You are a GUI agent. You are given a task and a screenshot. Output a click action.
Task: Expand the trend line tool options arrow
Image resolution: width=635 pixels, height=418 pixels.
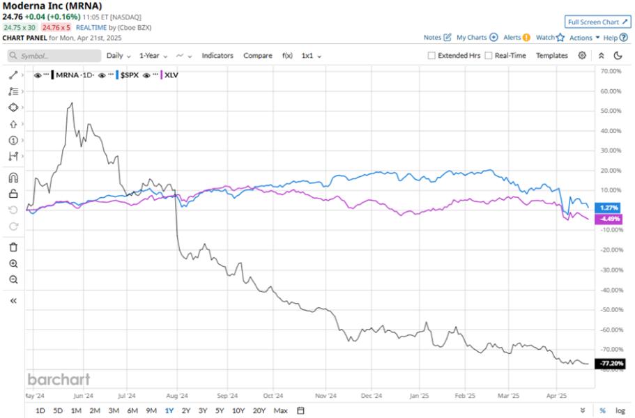[22, 75]
